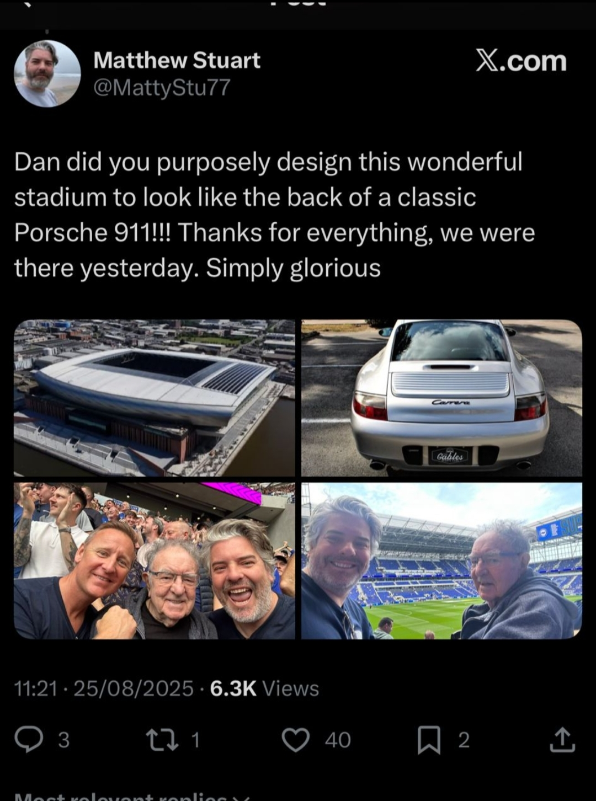596x801 pixels.
Task: Bookmark this post
Action: [x=429, y=740]
